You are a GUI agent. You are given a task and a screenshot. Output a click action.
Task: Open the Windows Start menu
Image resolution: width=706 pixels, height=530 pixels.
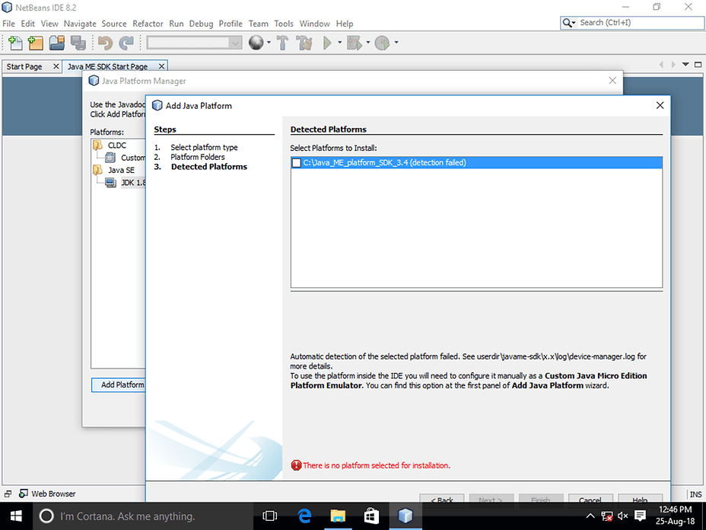(x=16, y=516)
